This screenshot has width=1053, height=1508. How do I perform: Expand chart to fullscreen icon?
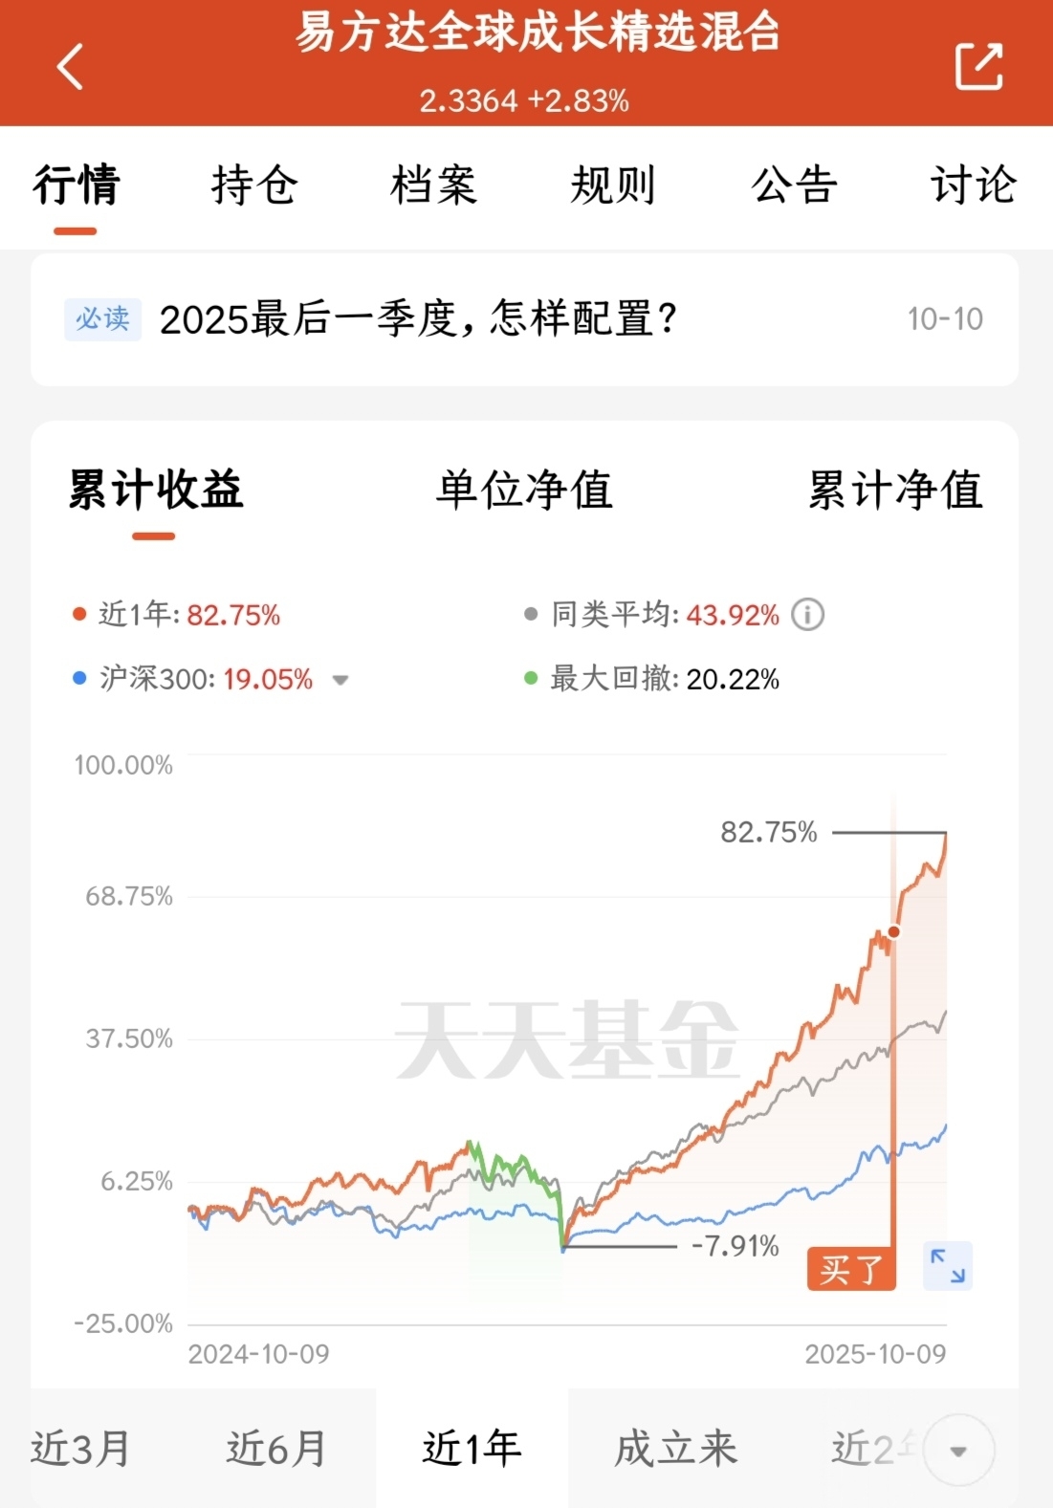(x=948, y=1265)
